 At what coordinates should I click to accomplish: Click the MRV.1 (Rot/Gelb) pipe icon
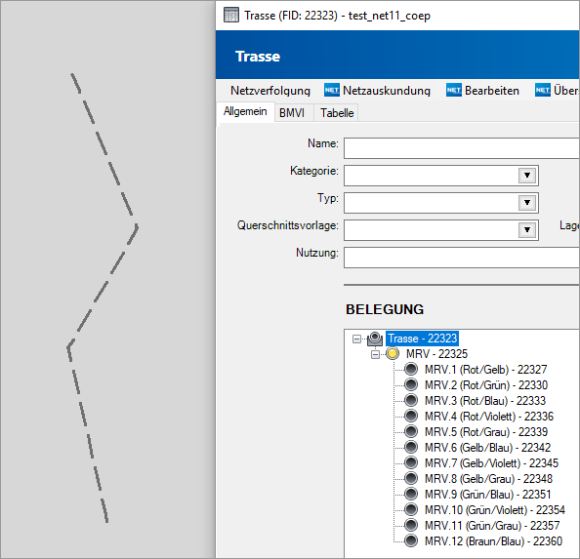click(x=410, y=369)
